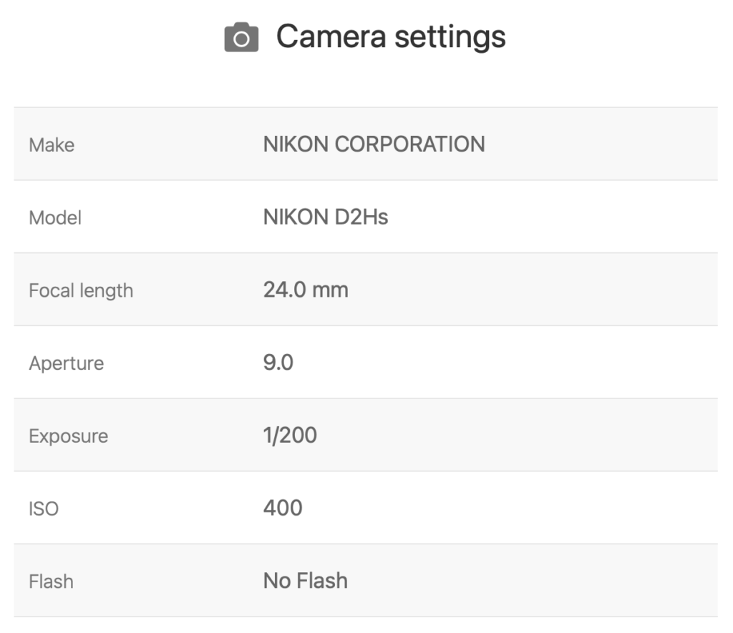
Task: Select the Model row label
Action: (x=55, y=217)
